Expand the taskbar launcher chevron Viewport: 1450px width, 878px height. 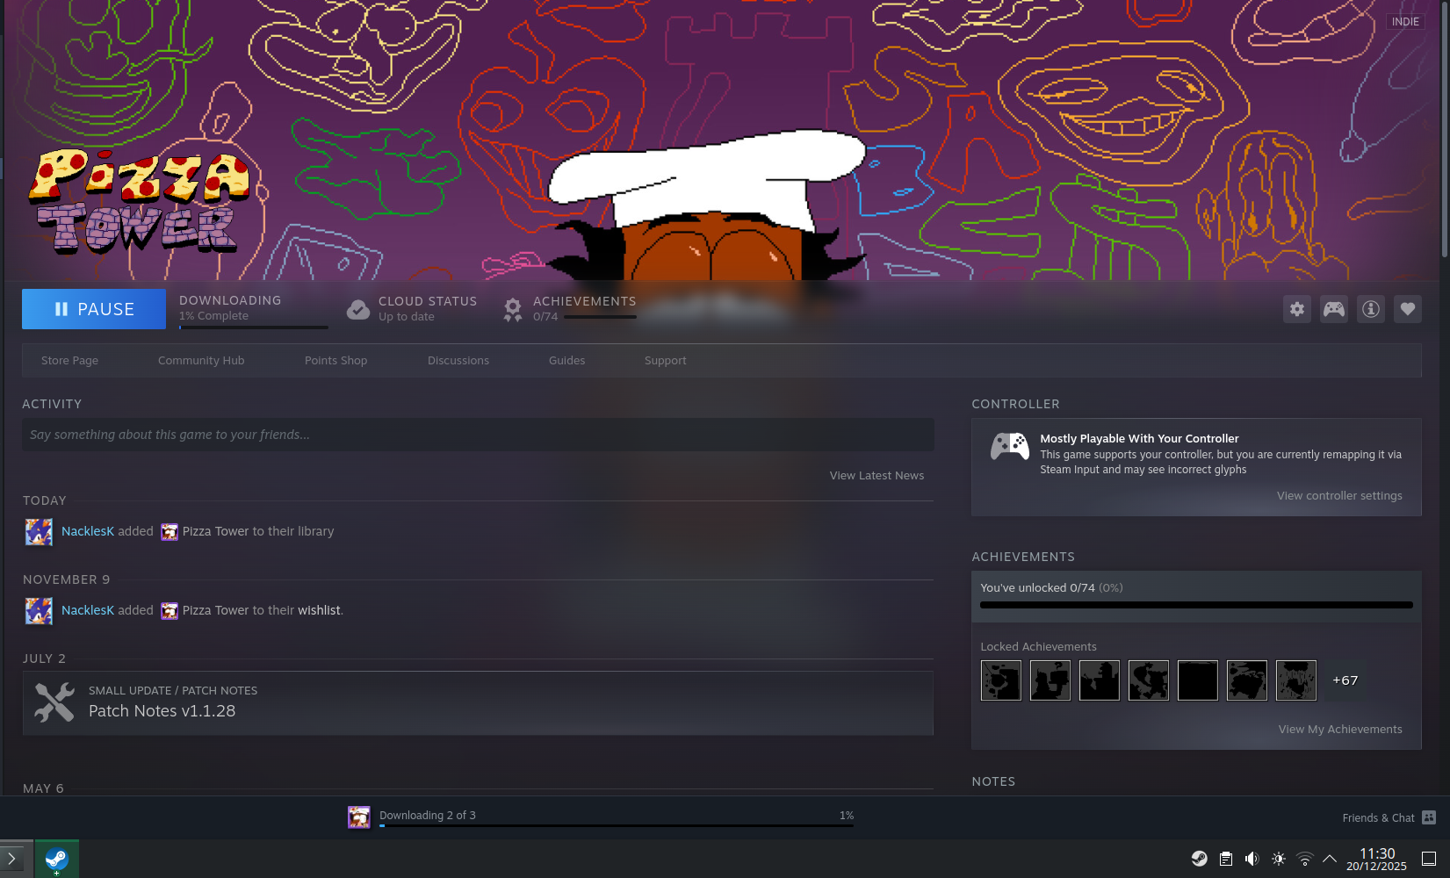[12, 859]
